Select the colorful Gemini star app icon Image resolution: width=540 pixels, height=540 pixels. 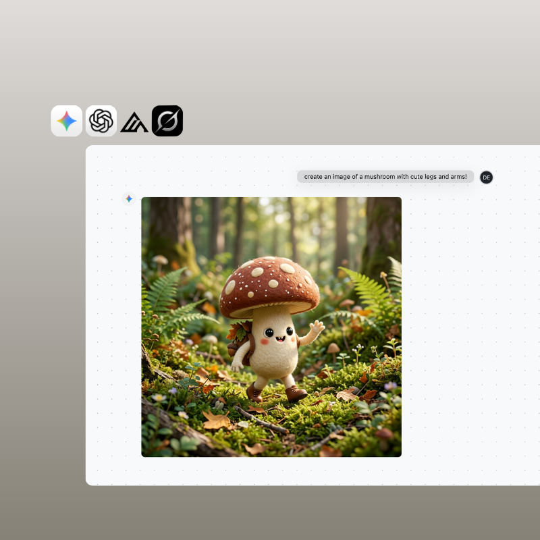coord(66,121)
